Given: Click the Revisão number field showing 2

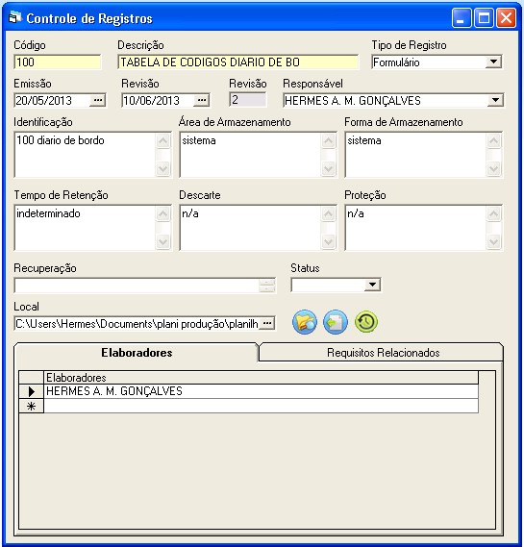Looking at the screenshot, I should (248, 100).
